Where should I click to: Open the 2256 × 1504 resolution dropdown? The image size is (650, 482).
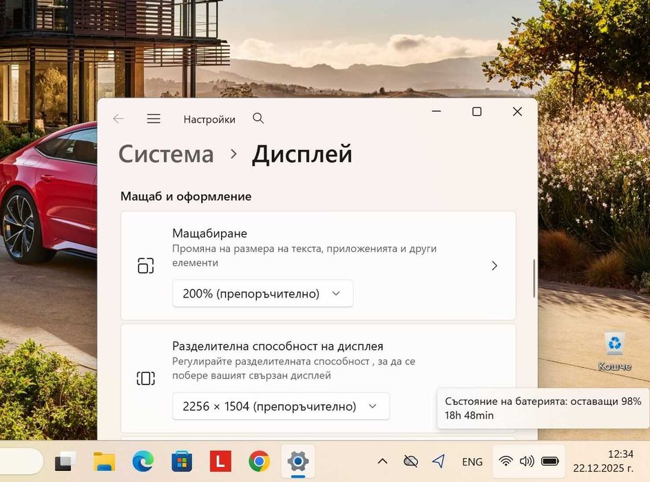pyautogui.click(x=281, y=406)
